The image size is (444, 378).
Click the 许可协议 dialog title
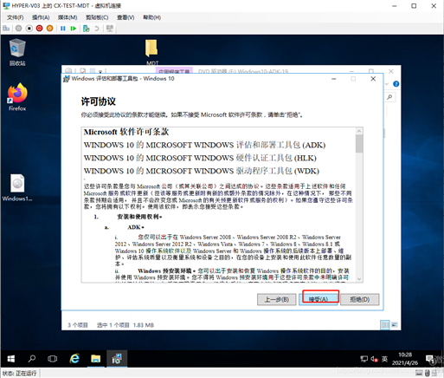(x=99, y=101)
